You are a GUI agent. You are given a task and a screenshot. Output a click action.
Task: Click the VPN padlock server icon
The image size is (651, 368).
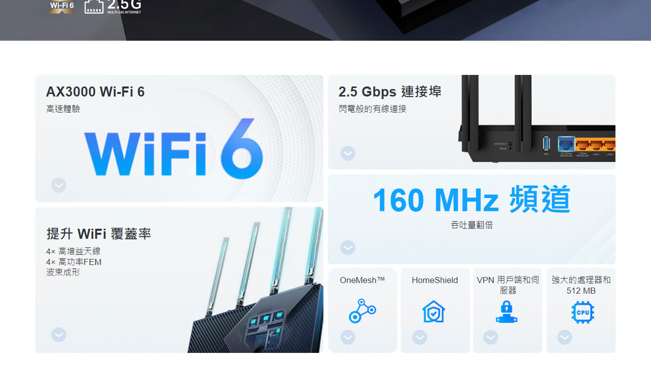(507, 312)
